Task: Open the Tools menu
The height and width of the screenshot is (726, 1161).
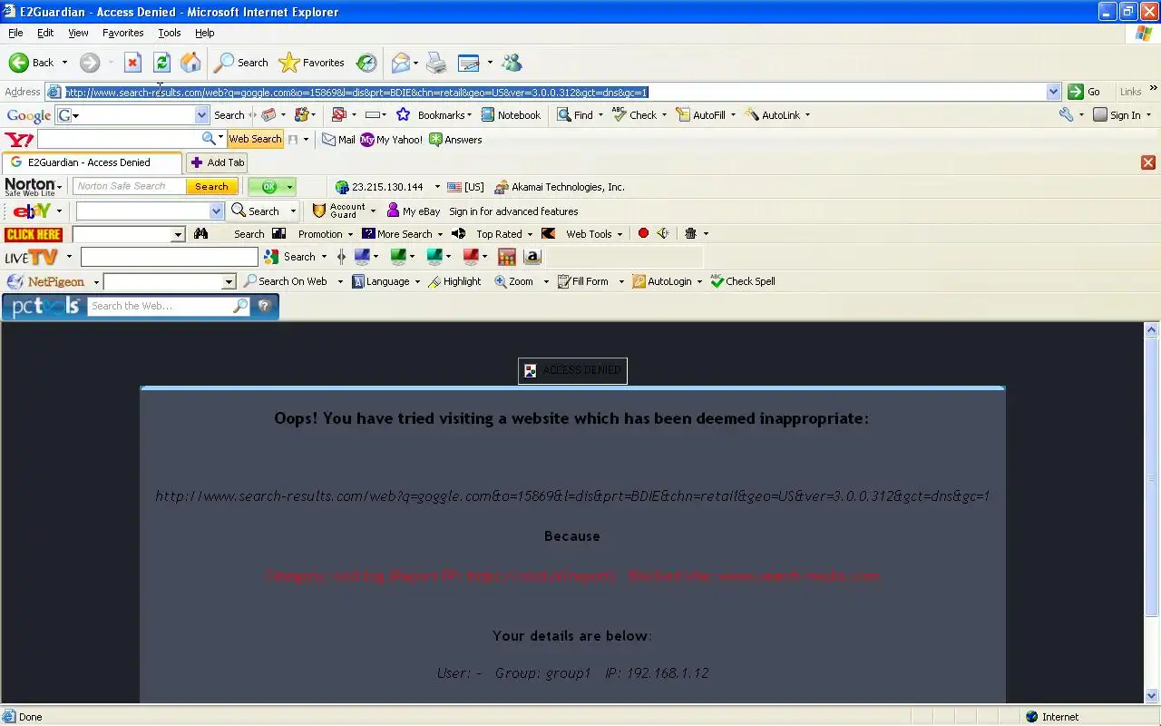Action: click(x=170, y=33)
